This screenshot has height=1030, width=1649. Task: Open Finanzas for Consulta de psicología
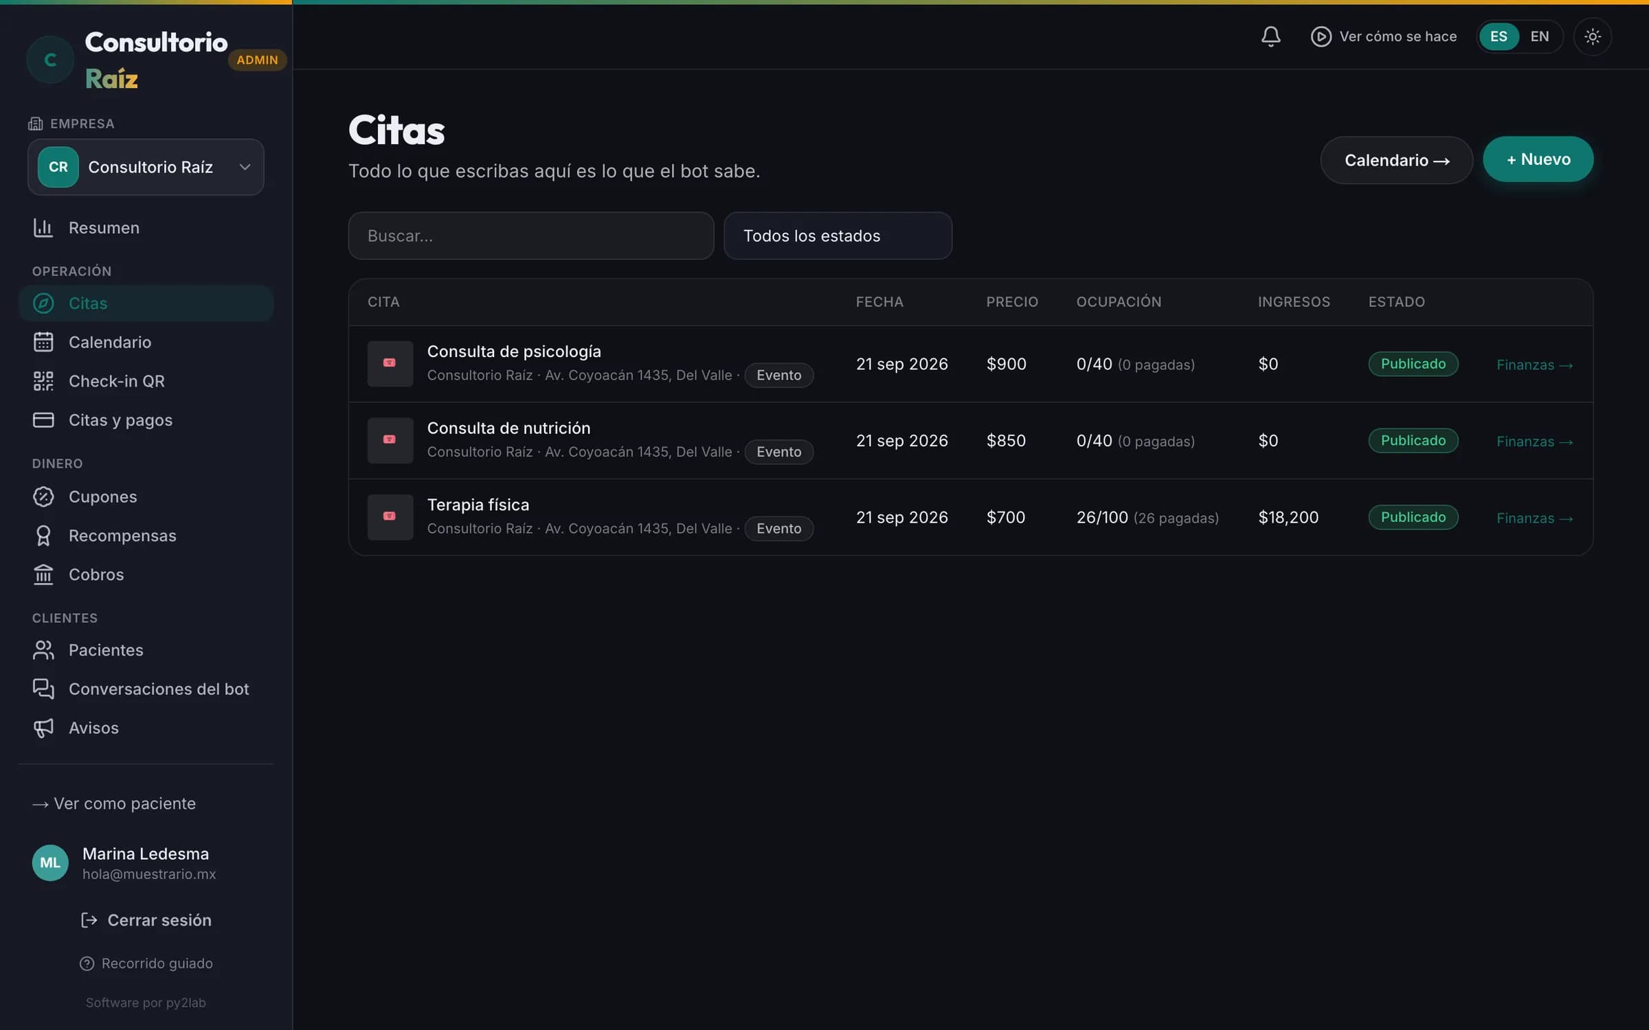click(1535, 365)
